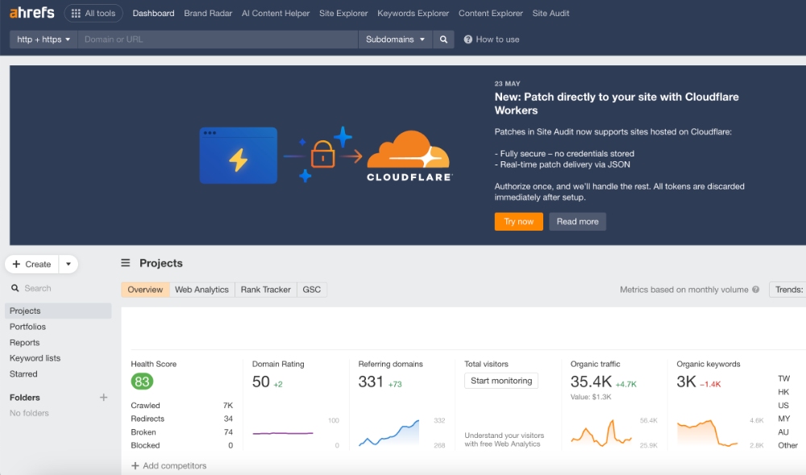
Task: Select Reports in the sidebar
Action: [x=24, y=343]
